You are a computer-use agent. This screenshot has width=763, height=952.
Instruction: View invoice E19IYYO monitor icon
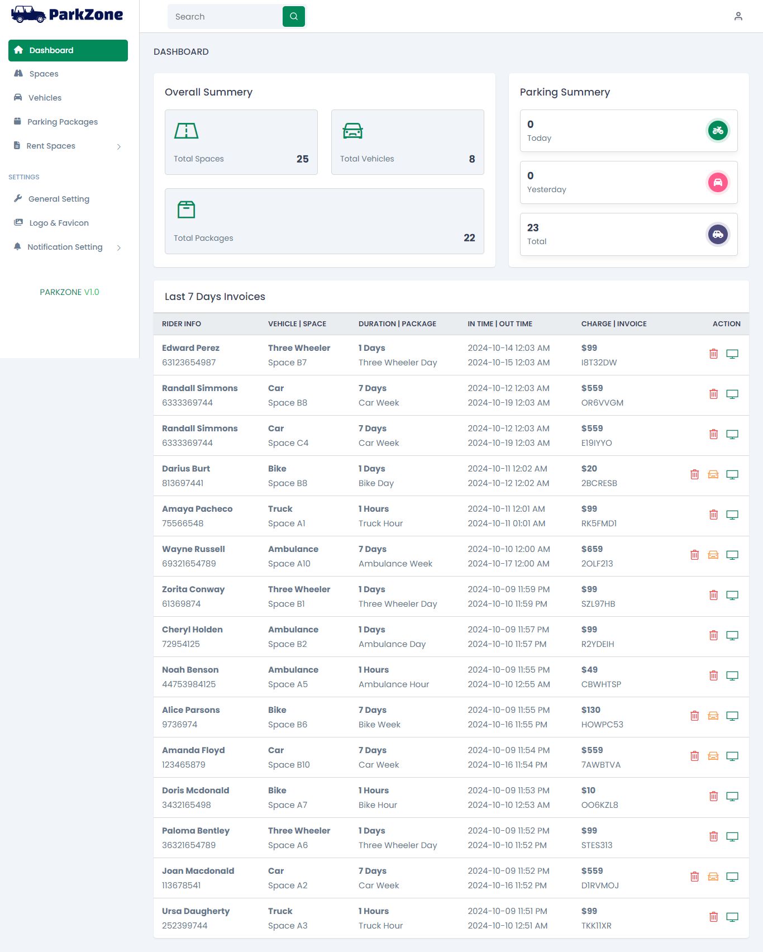point(732,434)
